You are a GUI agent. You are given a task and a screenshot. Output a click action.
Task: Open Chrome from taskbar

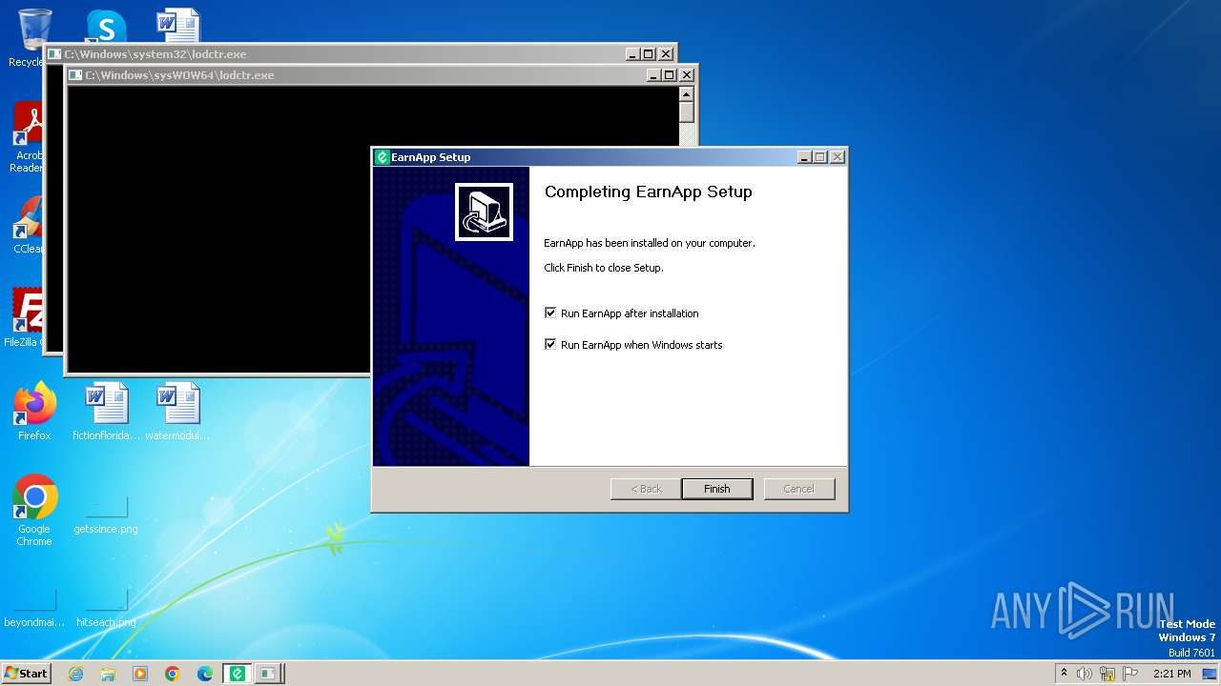tap(173, 674)
